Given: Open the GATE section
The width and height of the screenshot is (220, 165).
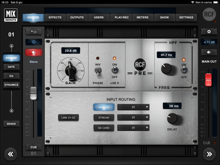Looking at the screenshot, I should pos(12,67).
